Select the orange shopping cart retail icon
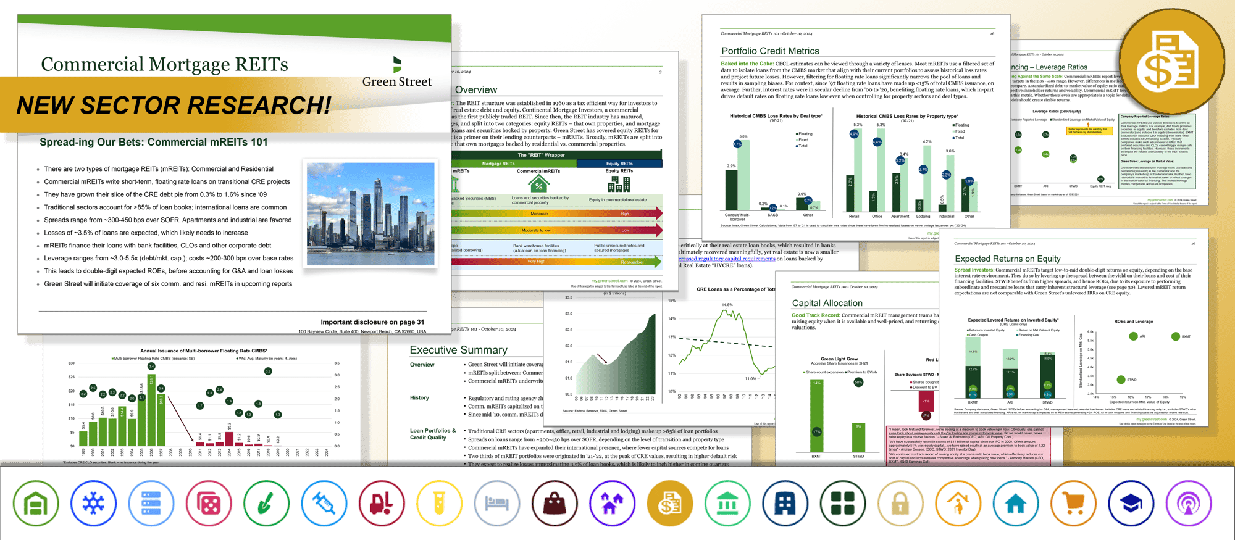1235x540 pixels. coord(1073,504)
